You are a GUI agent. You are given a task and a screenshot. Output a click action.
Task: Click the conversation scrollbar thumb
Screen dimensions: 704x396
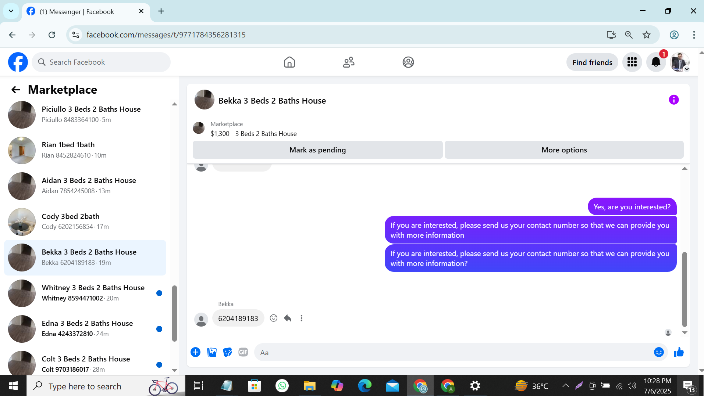point(685,289)
